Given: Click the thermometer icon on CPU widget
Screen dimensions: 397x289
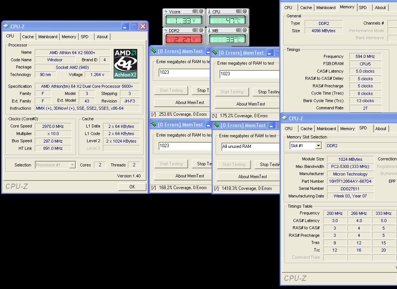Looking at the screenshot, I should [x=209, y=12].
